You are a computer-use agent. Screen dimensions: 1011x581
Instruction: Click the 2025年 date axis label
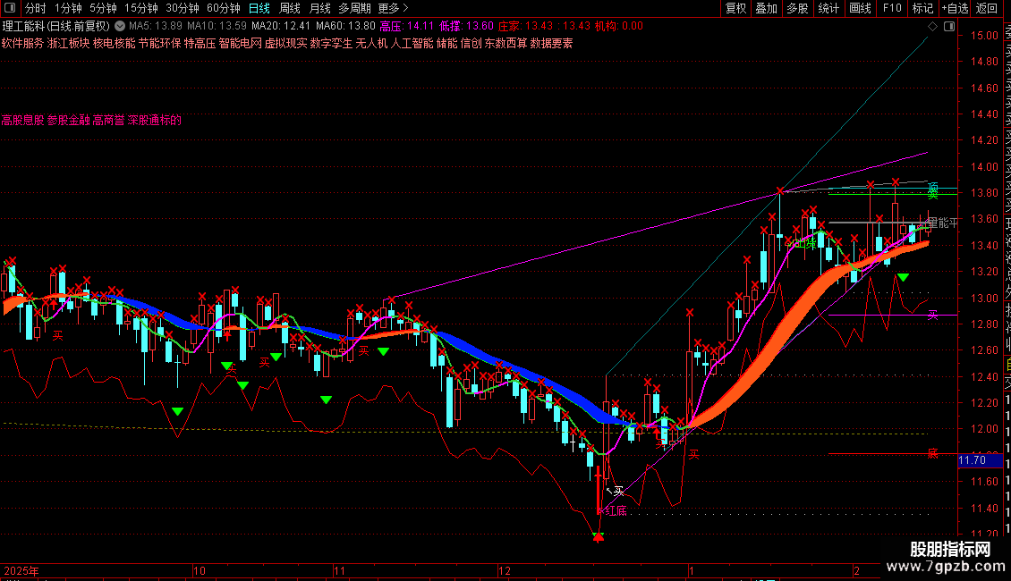[21, 571]
